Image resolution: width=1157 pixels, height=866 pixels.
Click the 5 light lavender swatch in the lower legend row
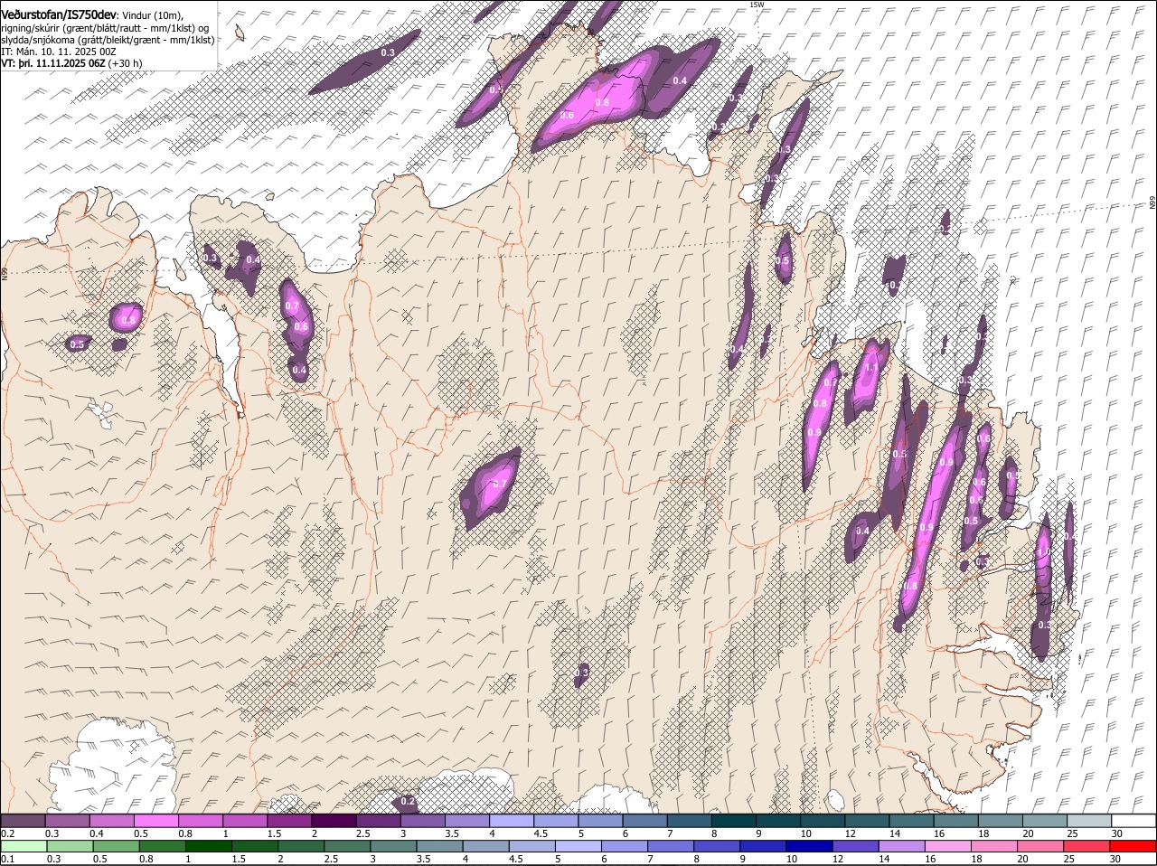[578, 846]
